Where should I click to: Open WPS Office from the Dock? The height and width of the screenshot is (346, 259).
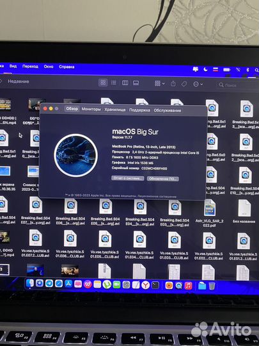click(x=88, y=284)
